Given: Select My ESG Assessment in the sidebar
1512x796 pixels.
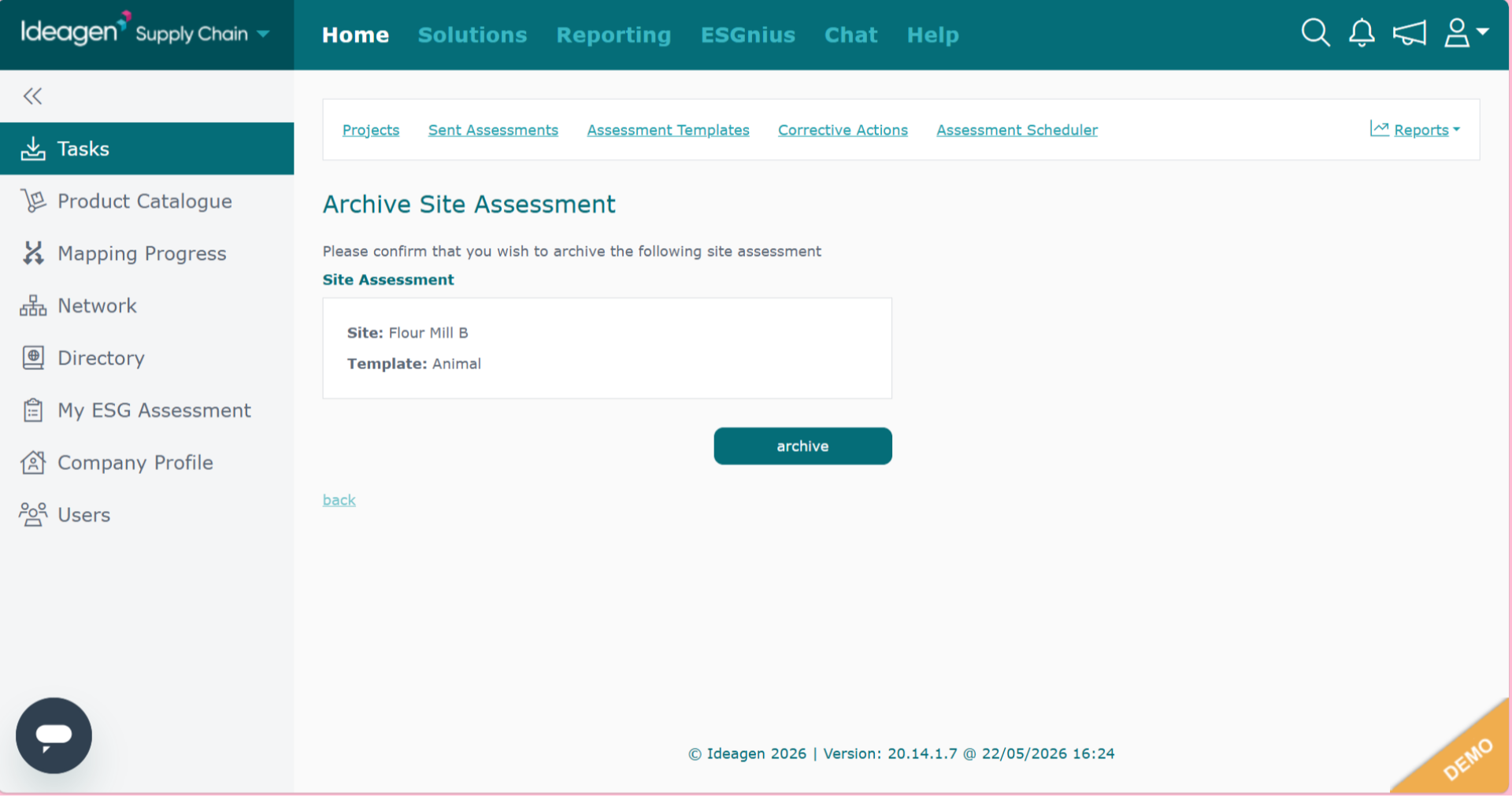Looking at the screenshot, I should 146,410.
